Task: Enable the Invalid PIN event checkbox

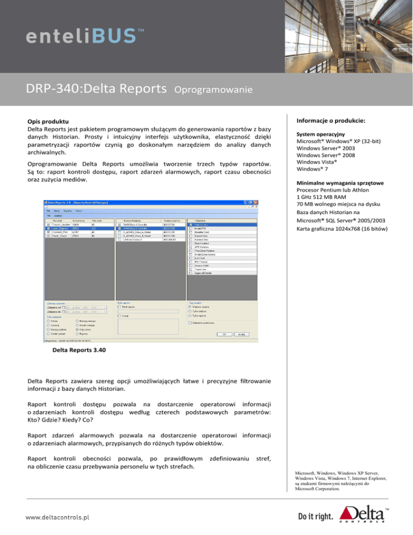Action: pyautogui.click(x=190, y=228)
